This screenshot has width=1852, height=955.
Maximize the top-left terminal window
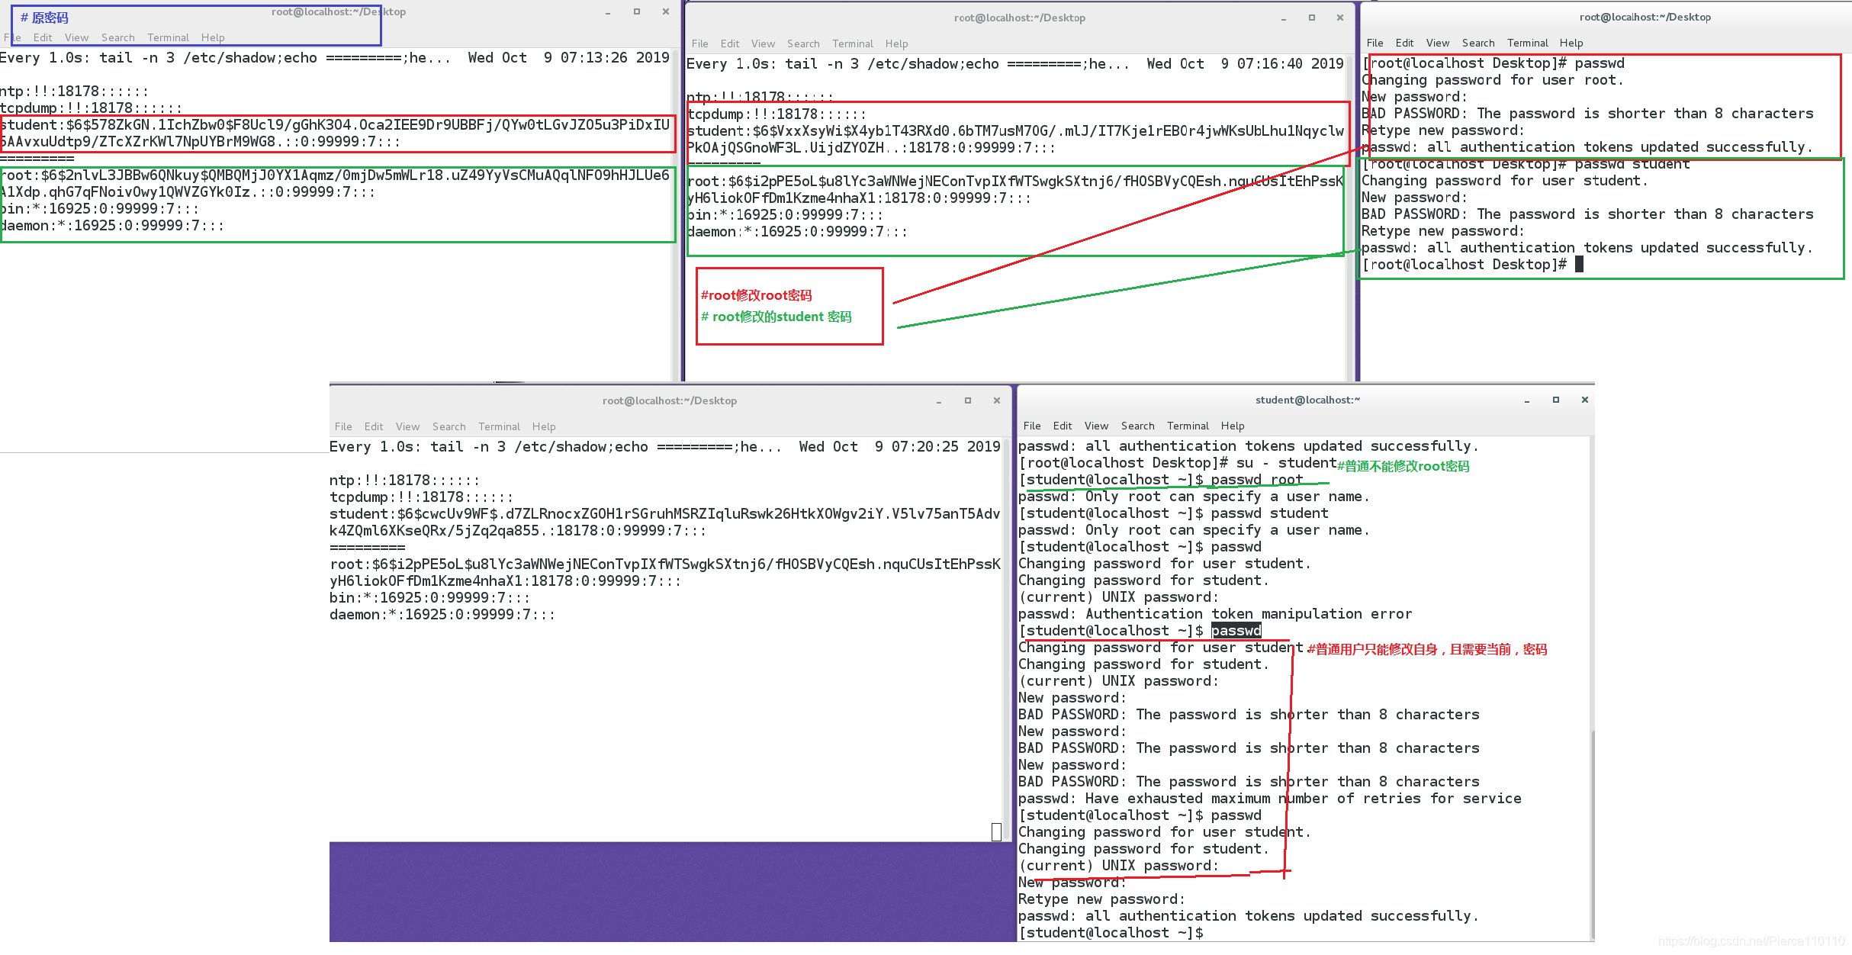click(x=637, y=11)
